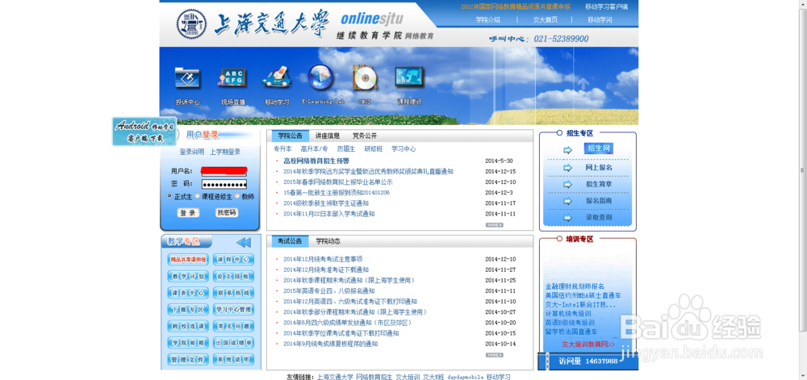Open the 课程中心 button

coord(233,260)
